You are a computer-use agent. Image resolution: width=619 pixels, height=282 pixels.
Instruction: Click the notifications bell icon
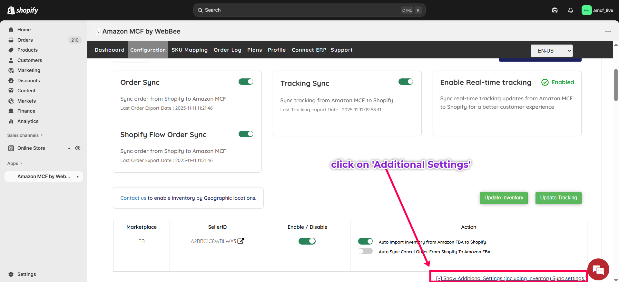point(570,10)
